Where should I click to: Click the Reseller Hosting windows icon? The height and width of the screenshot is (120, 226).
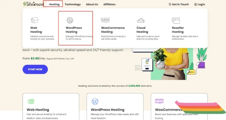(176, 20)
